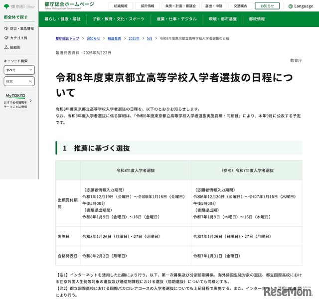Open the お知らせ header button

tap(267, 6)
